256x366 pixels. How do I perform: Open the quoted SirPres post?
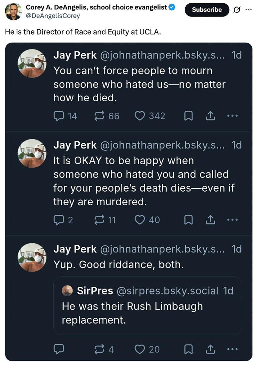click(x=147, y=305)
